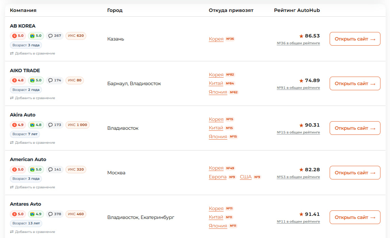Add American Auto to comparison
390x238 pixels.
coord(33,187)
